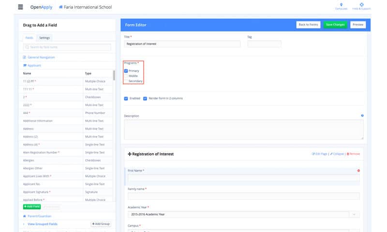Open the Campus dropdown
Screen dimensions: 387x232
pos(244,231)
